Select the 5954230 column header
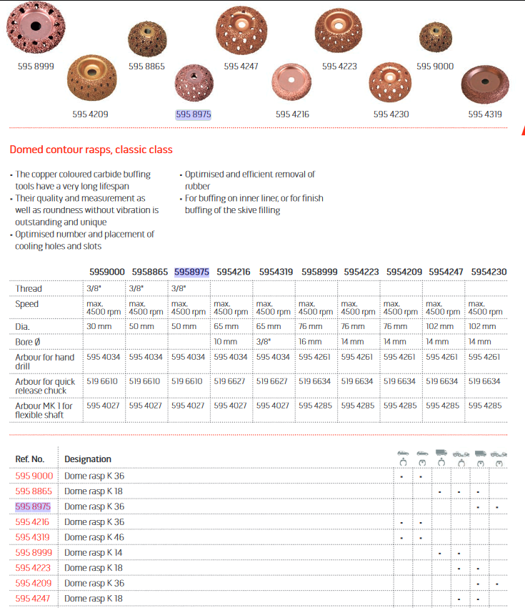This screenshot has width=525, height=608. (489, 272)
